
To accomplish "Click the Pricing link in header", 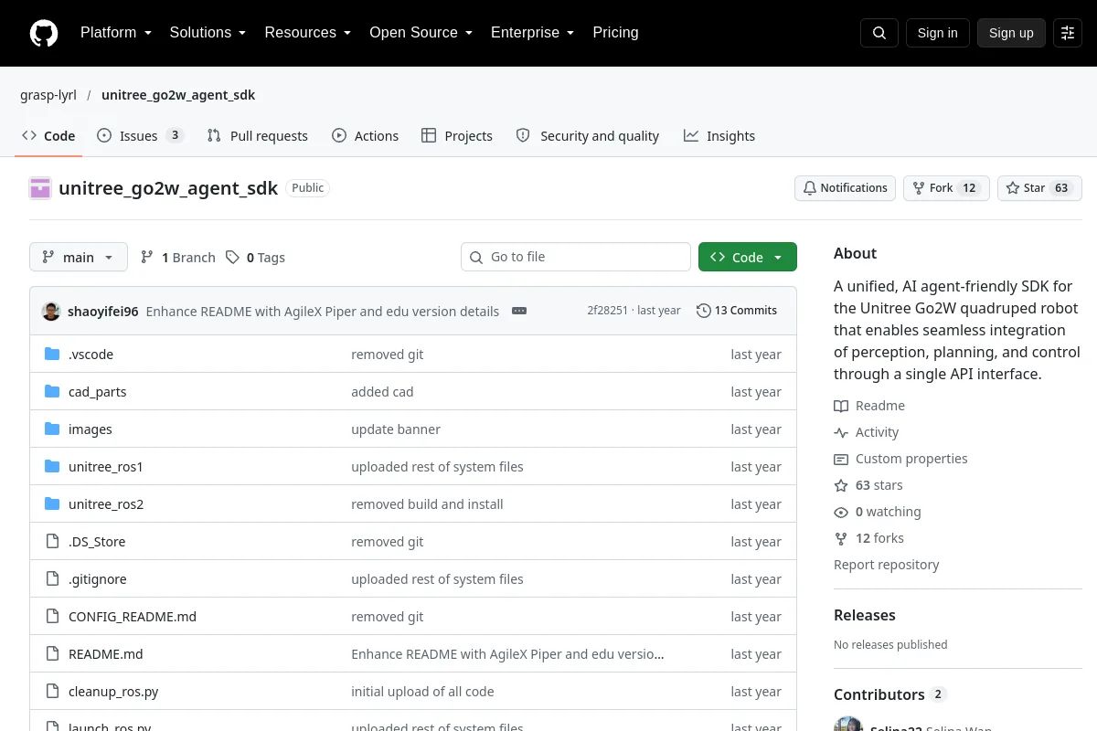I will pyautogui.click(x=615, y=33).
